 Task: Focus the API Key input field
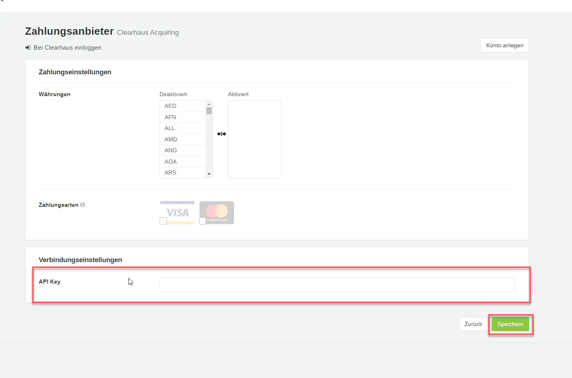coord(337,285)
